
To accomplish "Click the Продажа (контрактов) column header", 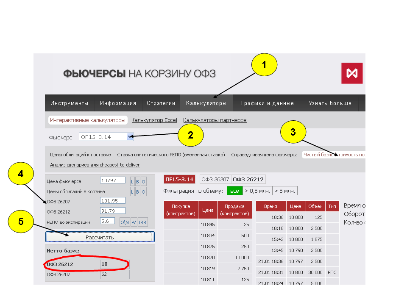I will (234, 210).
